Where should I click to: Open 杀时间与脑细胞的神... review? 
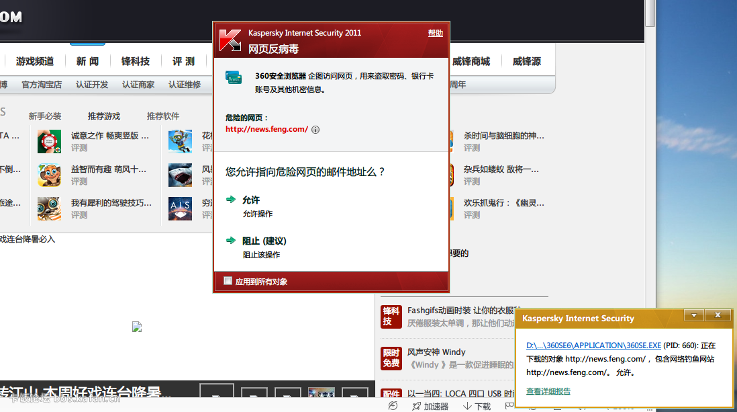tap(504, 136)
